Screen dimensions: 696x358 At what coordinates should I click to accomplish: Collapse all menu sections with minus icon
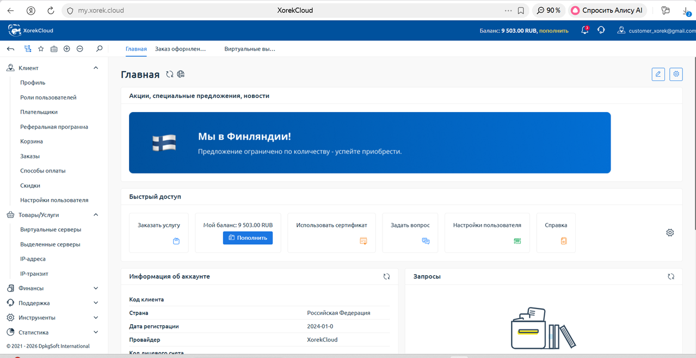click(x=80, y=49)
